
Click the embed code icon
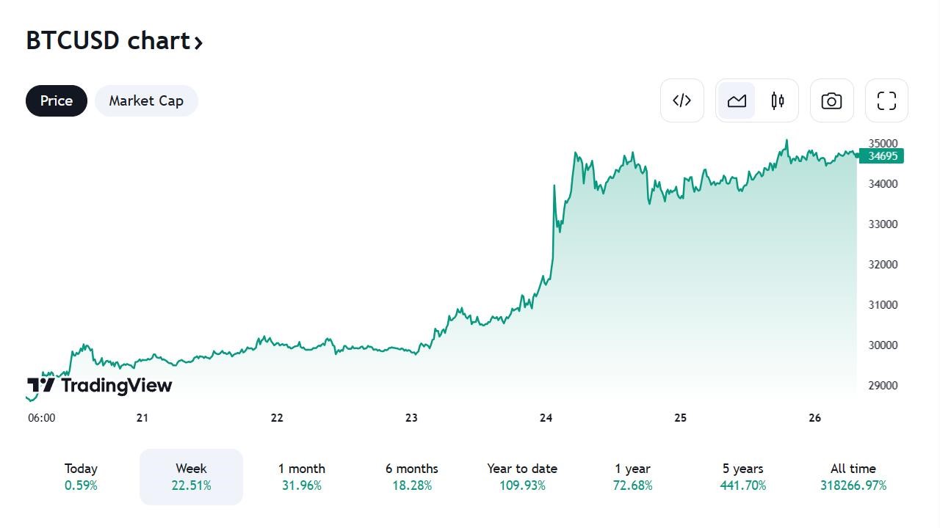681,100
